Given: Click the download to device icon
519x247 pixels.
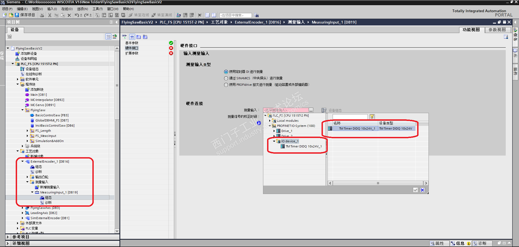Looking at the screenshot, I should point(104,15).
